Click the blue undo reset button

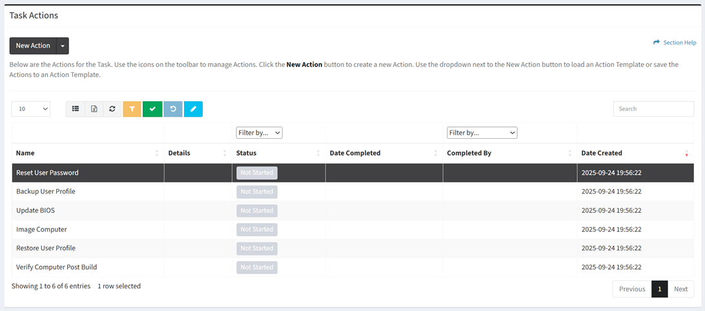173,109
